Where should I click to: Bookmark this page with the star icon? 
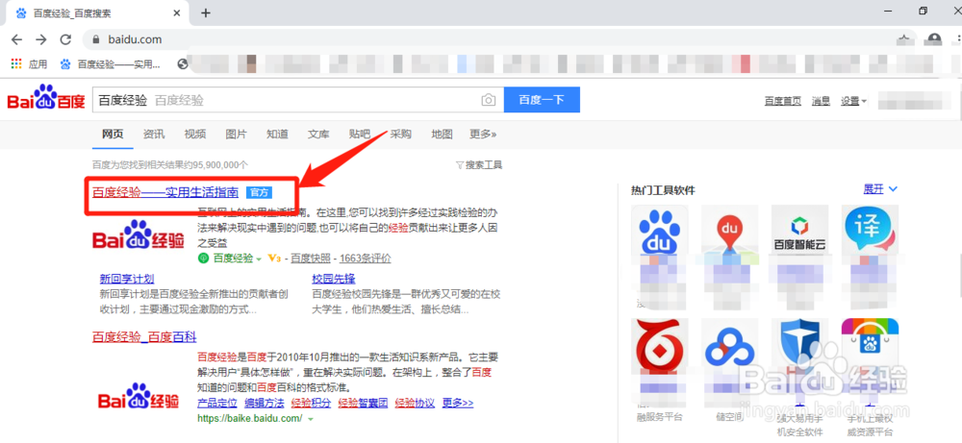[x=903, y=39]
